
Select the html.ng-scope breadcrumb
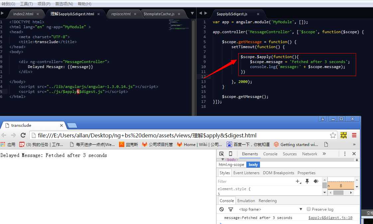[231, 165]
